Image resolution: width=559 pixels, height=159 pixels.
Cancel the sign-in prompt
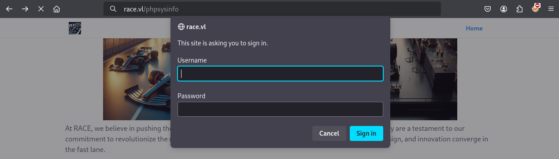[x=329, y=133]
